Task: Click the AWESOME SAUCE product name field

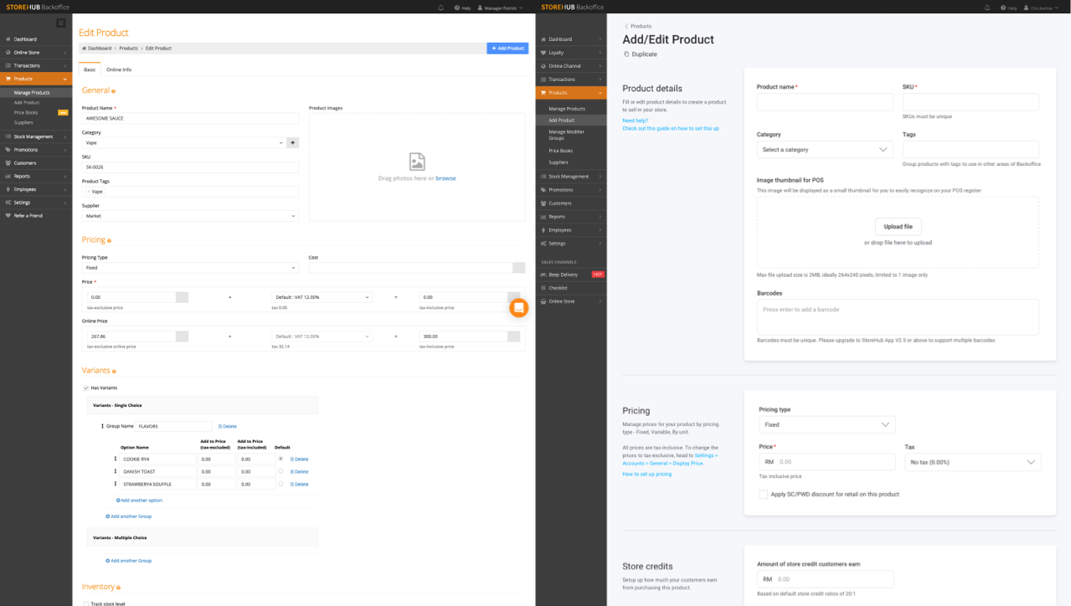Action: [x=190, y=119]
